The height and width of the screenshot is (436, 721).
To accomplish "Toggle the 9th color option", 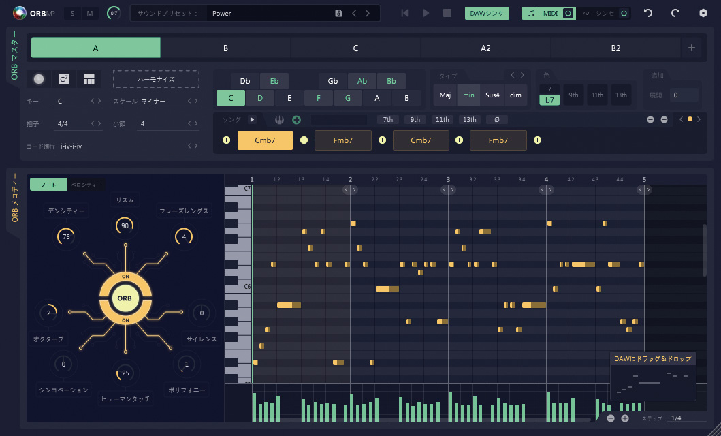I will coord(573,95).
